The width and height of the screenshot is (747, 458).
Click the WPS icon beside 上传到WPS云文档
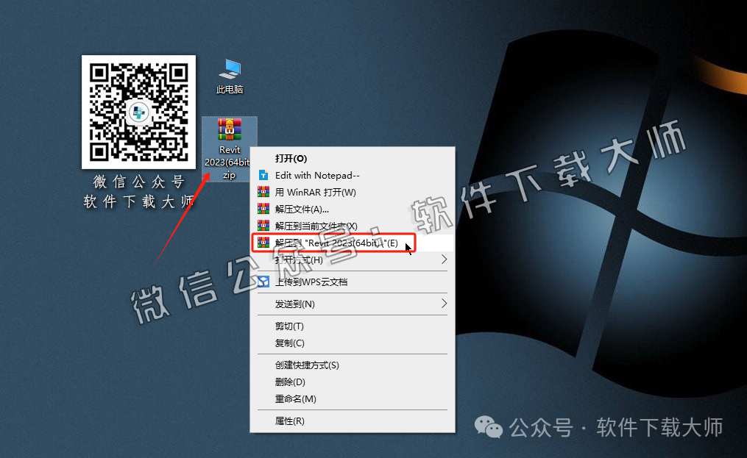pyautogui.click(x=263, y=282)
